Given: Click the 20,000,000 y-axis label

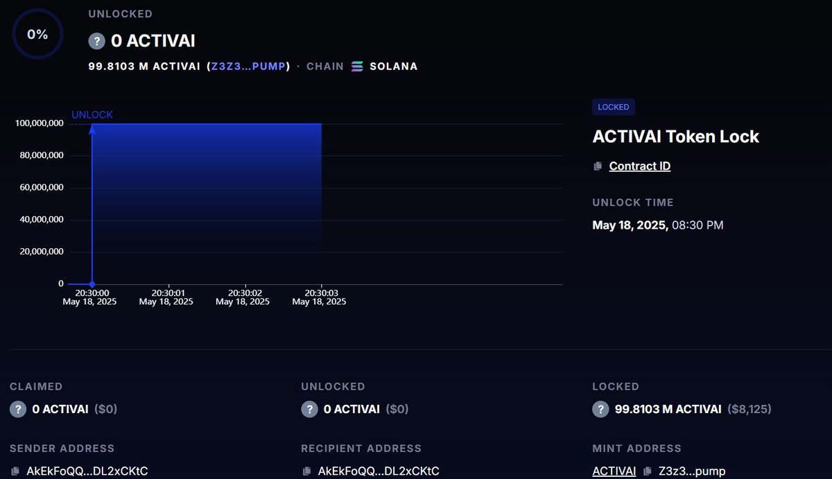Looking at the screenshot, I should (41, 252).
